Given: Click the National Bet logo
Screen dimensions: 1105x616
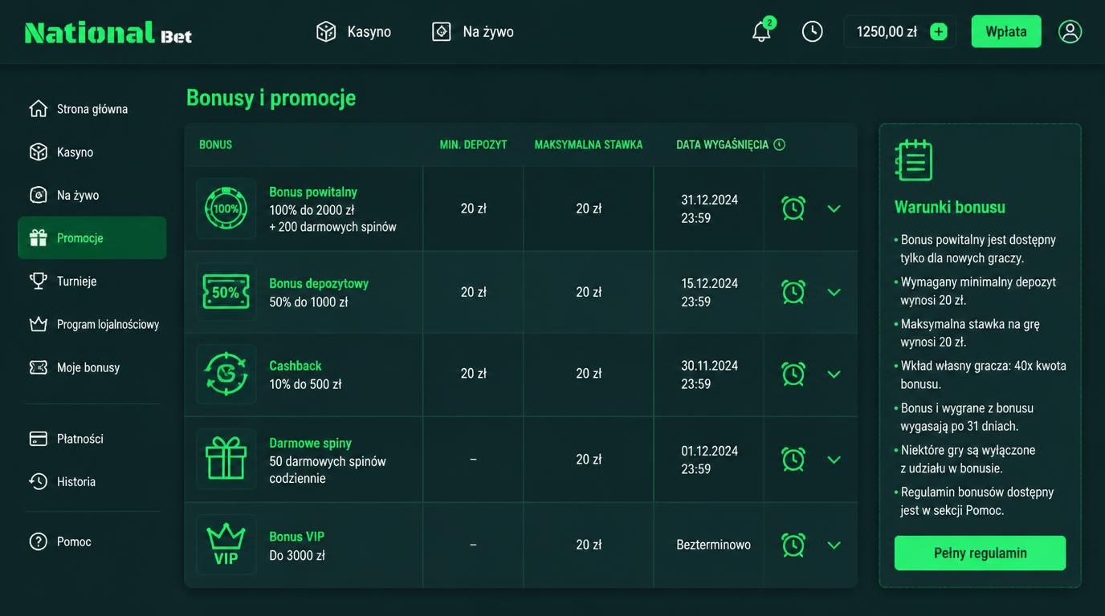Looking at the screenshot, I should click(x=108, y=32).
